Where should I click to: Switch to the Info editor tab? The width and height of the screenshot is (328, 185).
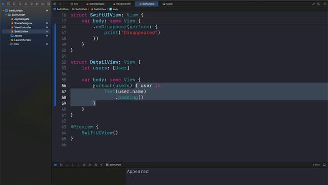click(x=74, y=4)
